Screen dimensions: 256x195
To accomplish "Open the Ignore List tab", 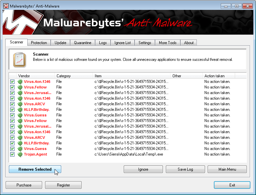I will (x=123, y=43).
